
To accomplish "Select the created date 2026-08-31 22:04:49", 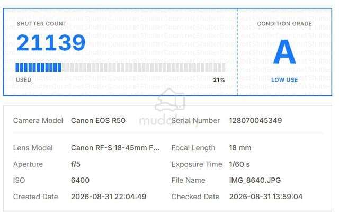I will point(109,197).
